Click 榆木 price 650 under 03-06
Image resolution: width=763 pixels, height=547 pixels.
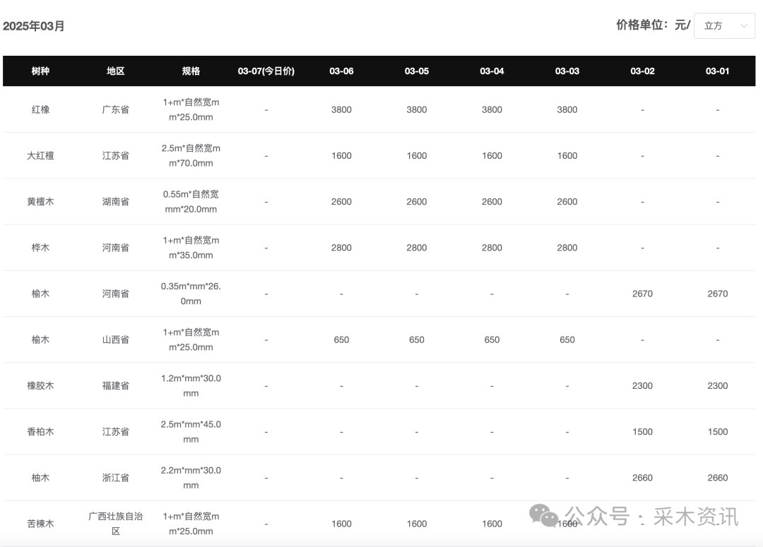341,339
